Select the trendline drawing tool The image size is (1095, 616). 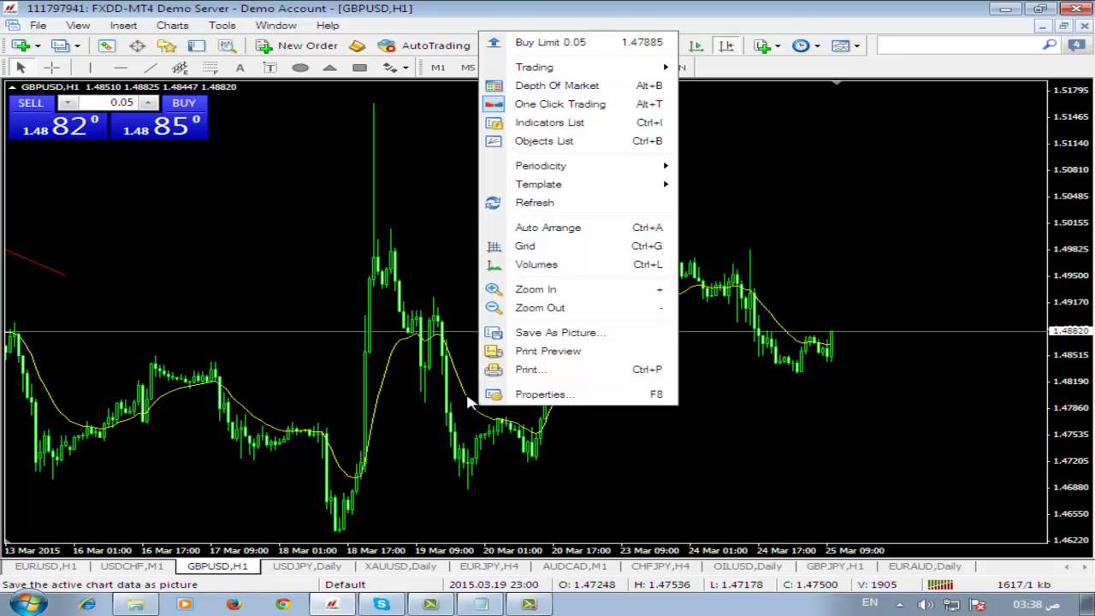pyautogui.click(x=151, y=68)
